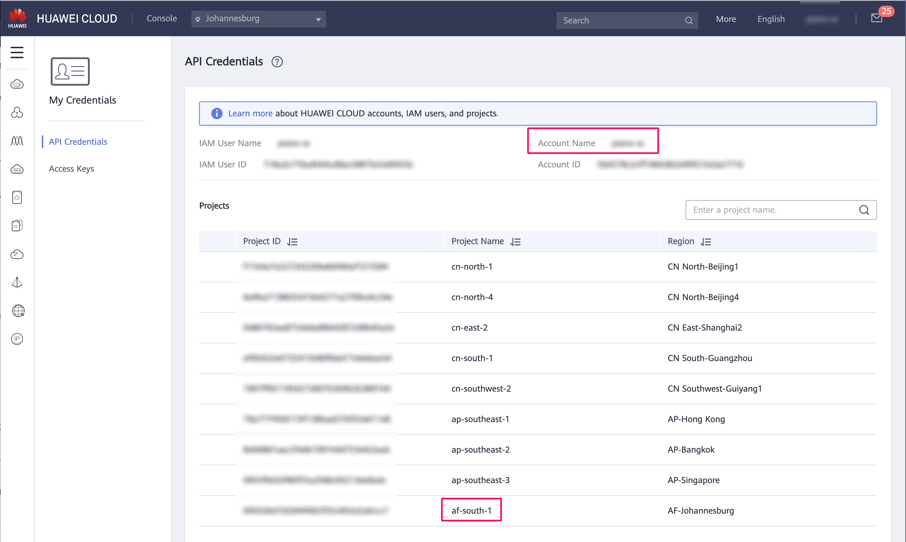
Task: Sort the table by Region column
Action: tap(706, 242)
